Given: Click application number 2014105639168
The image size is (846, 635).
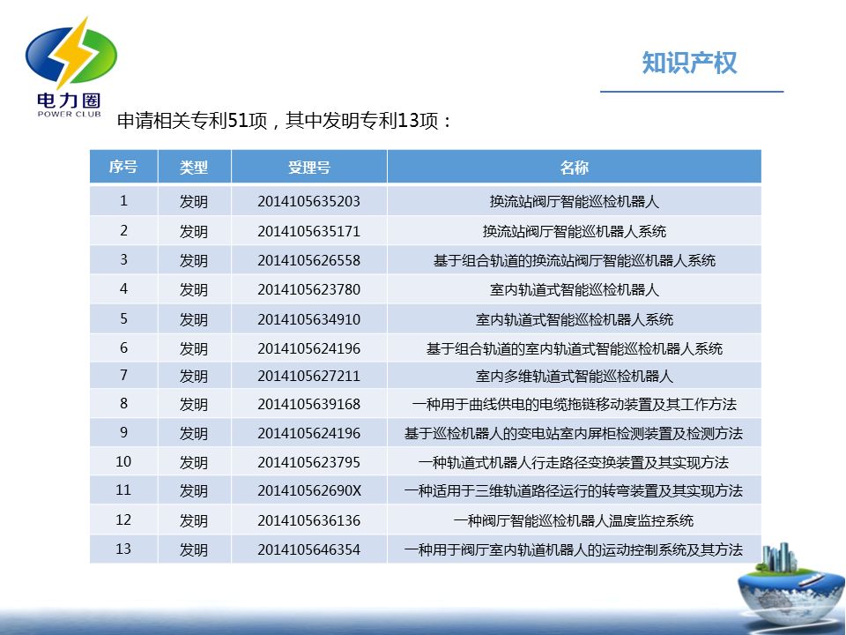Looking at the screenshot, I should tap(308, 405).
